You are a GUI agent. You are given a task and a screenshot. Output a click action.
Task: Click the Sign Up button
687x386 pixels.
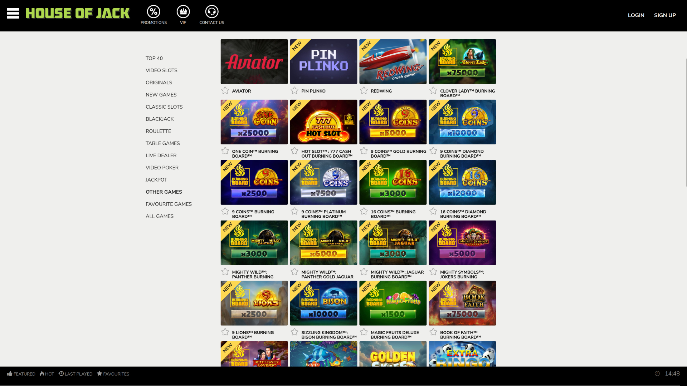(x=665, y=15)
